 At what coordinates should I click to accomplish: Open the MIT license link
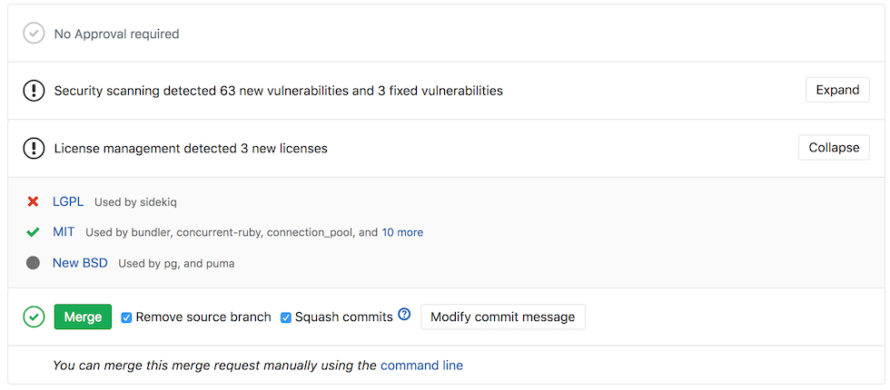click(64, 232)
